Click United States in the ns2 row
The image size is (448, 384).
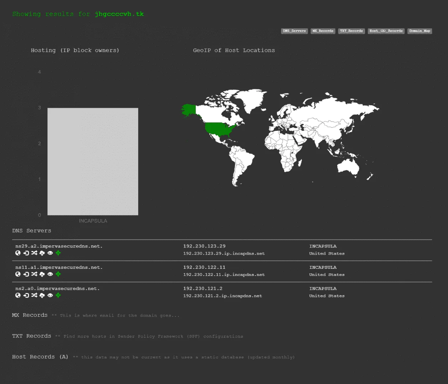[327, 296]
